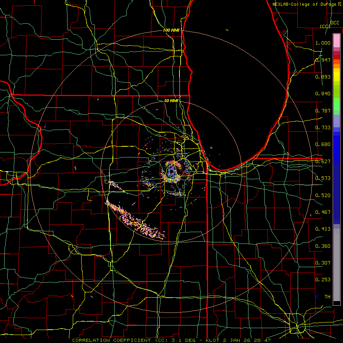The image size is (343, 343).
Task: Click the '1.000' value on the color scale
Action: click(x=323, y=43)
